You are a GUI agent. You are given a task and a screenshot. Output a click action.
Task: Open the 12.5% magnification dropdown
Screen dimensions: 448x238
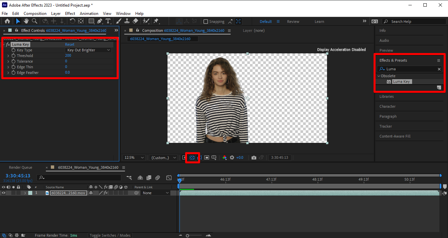pyautogui.click(x=134, y=157)
